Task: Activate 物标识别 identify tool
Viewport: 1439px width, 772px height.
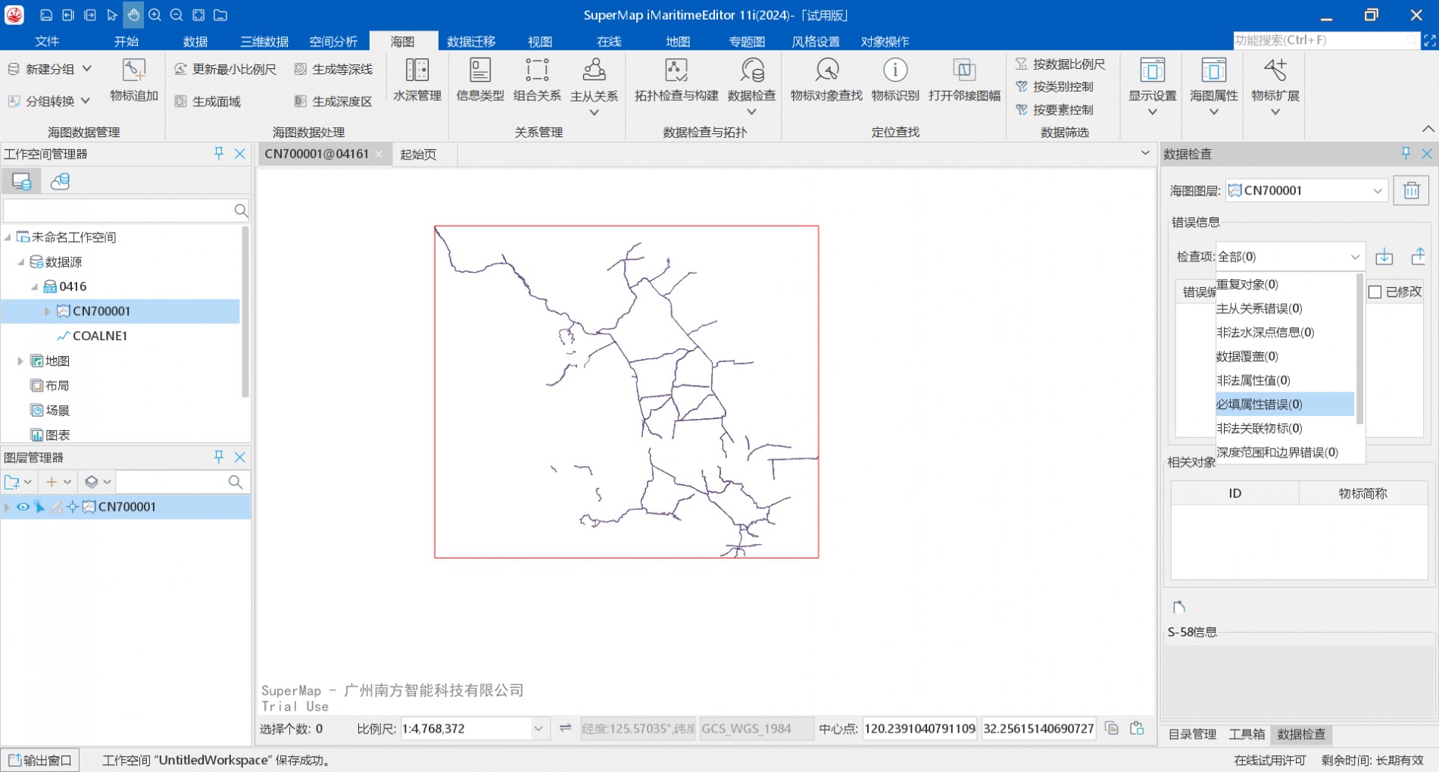Action: click(895, 80)
